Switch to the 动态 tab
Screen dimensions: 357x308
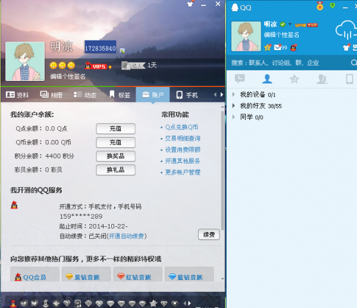click(85, 95)
